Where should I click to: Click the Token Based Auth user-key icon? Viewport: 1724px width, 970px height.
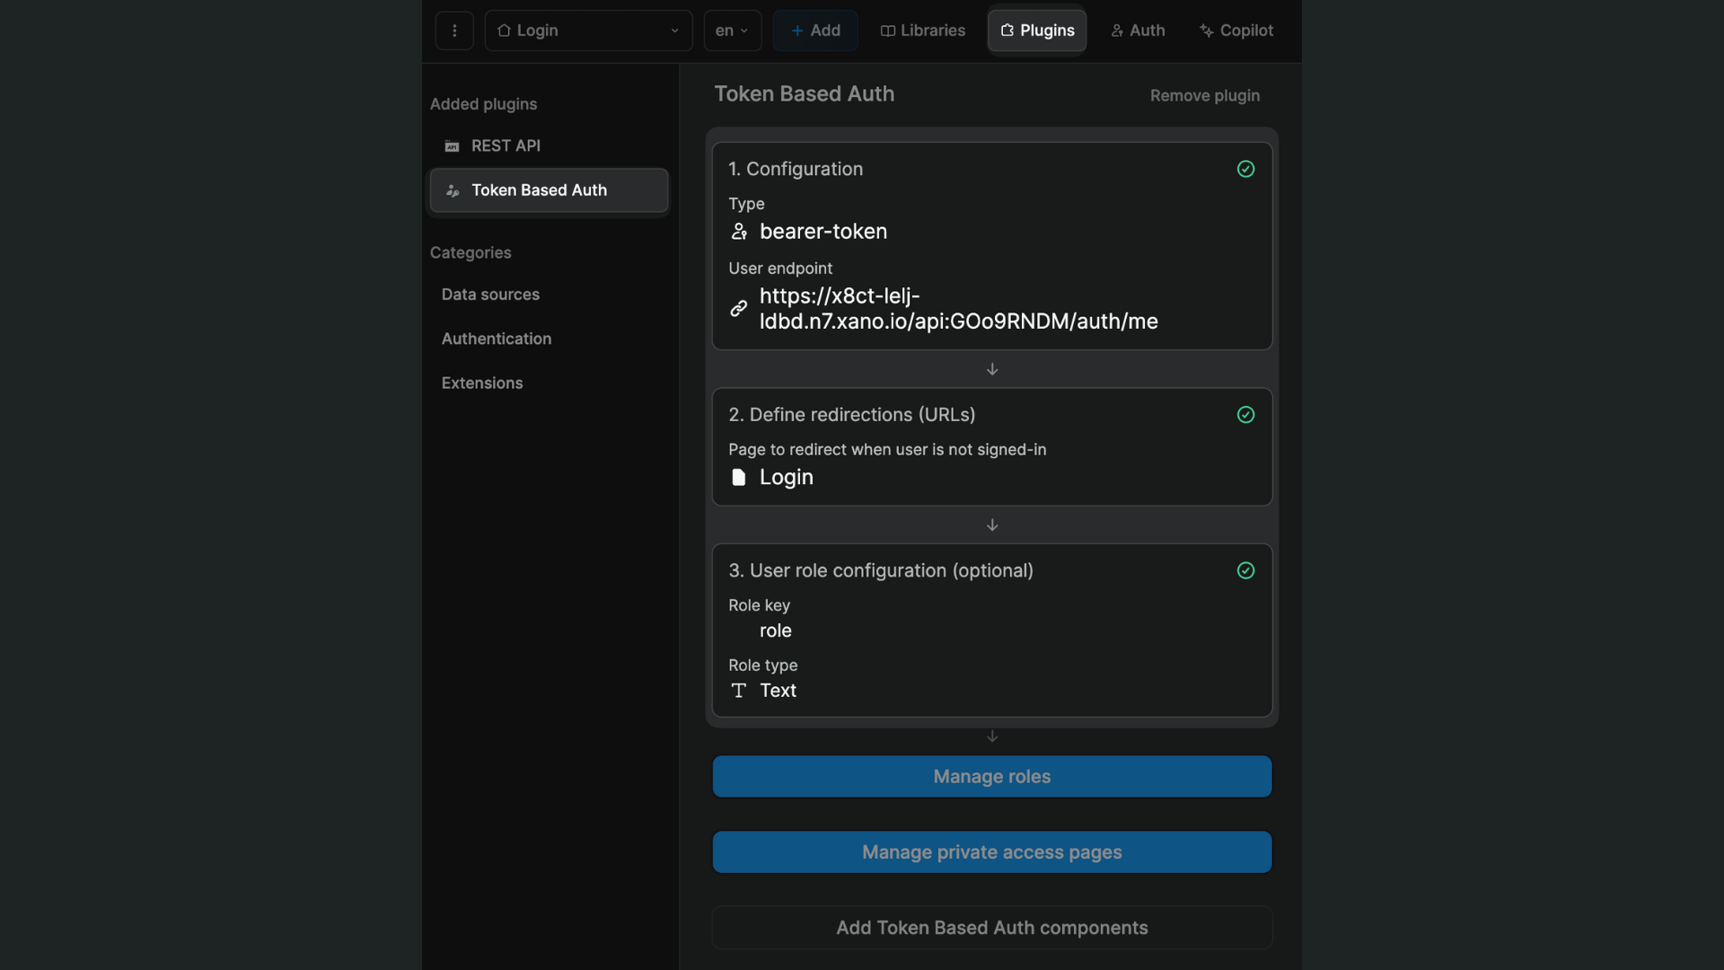[452, 190]
